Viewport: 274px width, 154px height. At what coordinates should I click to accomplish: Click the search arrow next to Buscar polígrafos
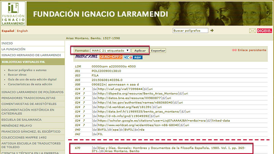pos(212,30)
